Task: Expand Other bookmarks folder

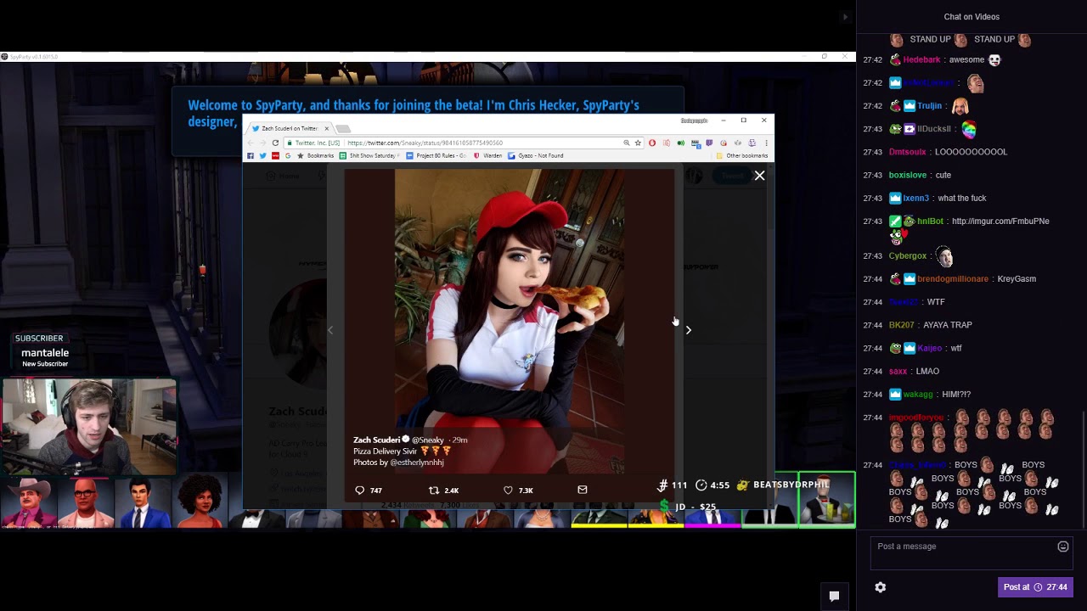Action: coord(742,156)
